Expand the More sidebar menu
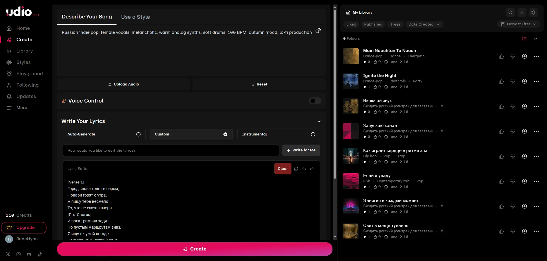The image size is (547, 261). [x=22, y=108]
